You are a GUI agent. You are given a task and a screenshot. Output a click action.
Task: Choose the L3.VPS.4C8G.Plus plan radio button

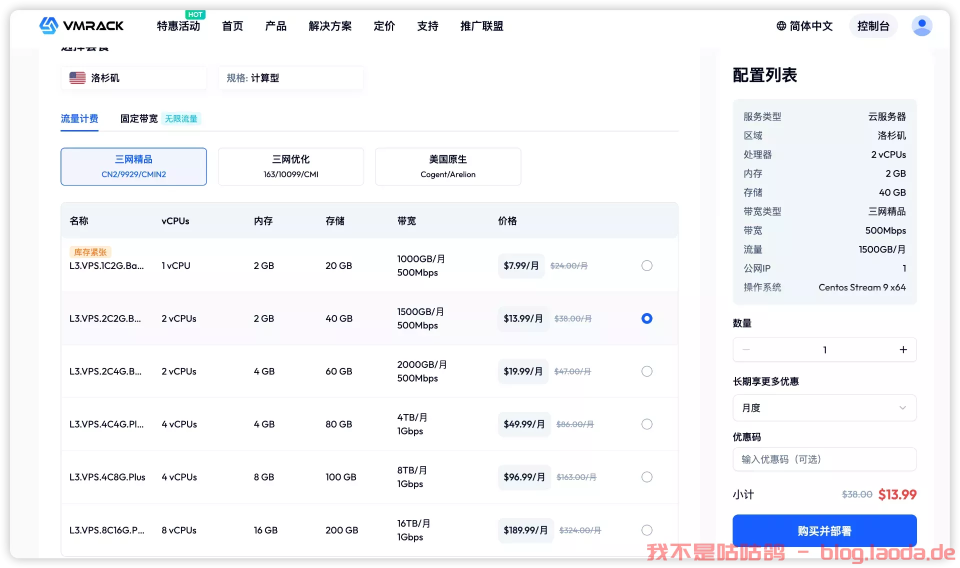pos(646,477)
